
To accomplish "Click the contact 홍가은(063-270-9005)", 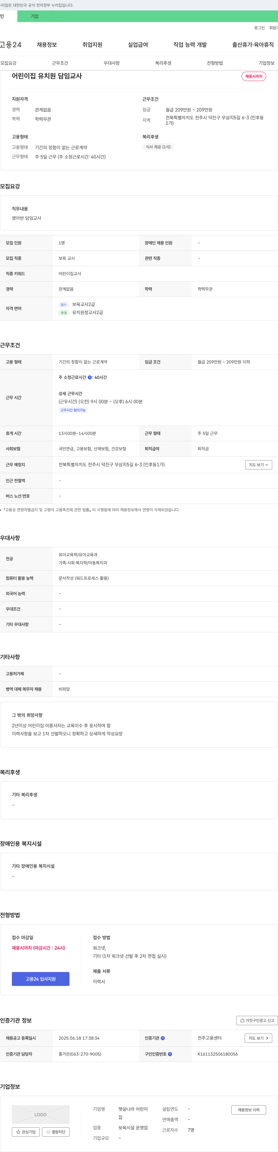I will click(80, 1054).
